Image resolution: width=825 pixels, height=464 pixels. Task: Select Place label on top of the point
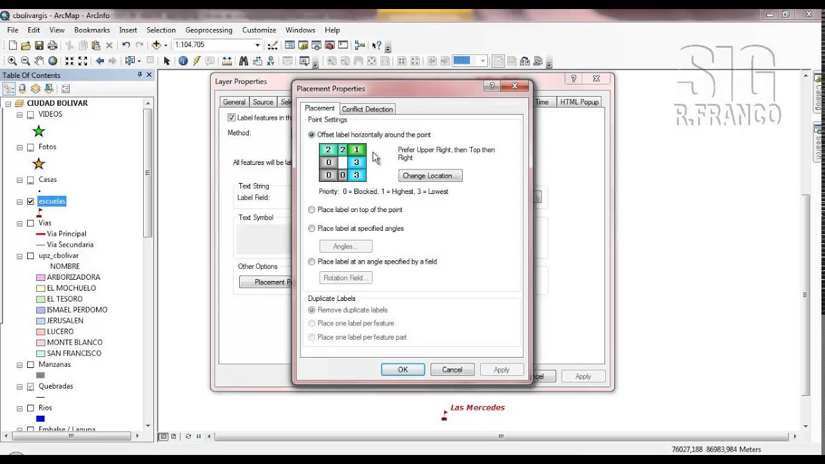(x=312, y=209)
